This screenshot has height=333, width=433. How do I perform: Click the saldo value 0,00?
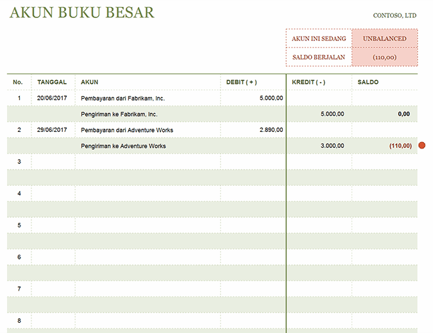coord(403,114)
